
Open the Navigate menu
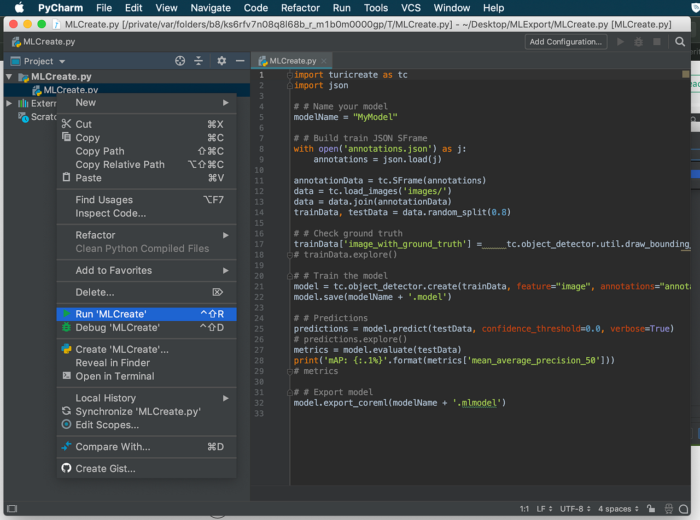tap(211, 8)
